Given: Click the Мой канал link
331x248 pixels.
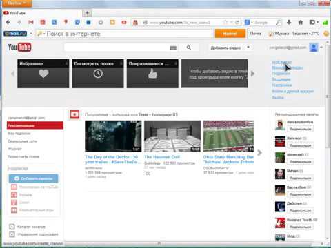Looking at the screenshot, I should (281, 62).
